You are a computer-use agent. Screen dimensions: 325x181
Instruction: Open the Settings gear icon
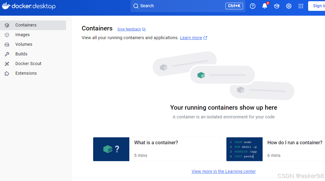coord(289,6)
